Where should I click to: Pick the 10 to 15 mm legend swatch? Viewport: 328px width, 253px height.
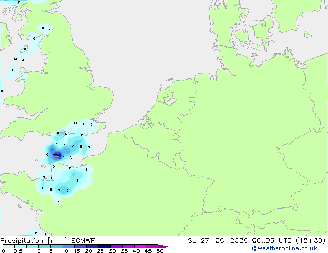coord(68,246)
